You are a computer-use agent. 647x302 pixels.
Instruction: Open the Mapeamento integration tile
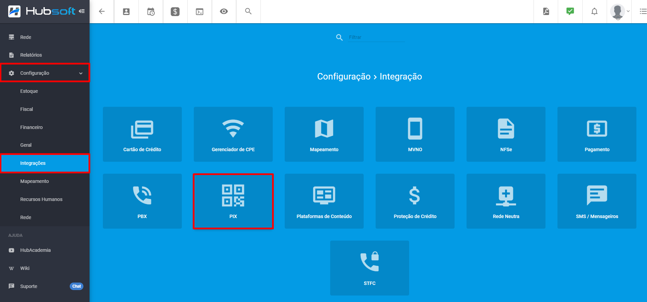click(x=324, y=134)
